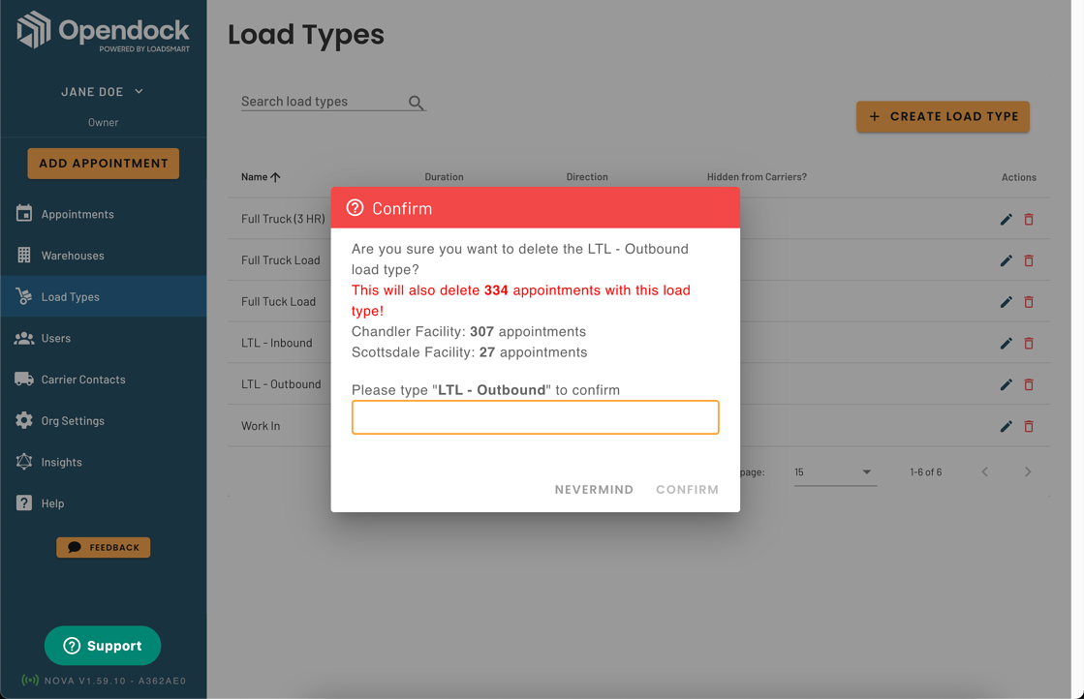
Task: Edit the LTL - Inbound load type
Action: point(1006,344)
